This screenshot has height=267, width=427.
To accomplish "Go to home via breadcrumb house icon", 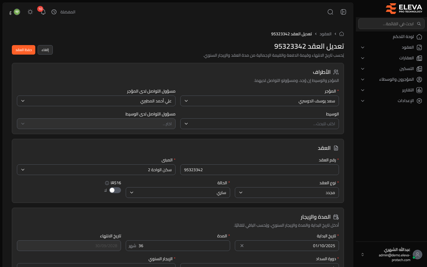I will coord(342,34).
